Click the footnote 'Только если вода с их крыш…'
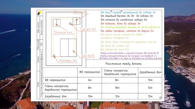 (131, 58)
